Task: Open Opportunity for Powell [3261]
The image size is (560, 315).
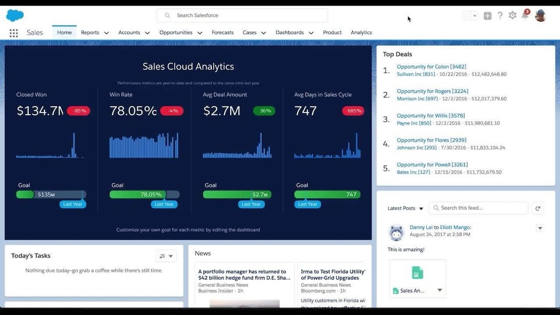Action: [432, 164]
